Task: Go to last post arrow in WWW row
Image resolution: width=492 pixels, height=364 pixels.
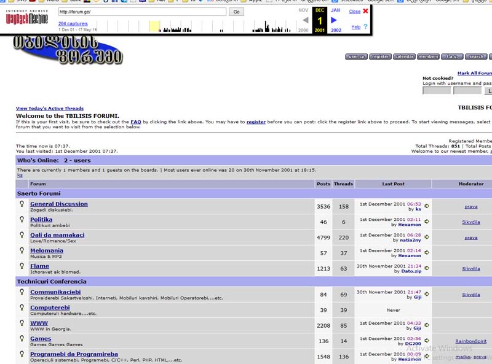Action: pyautogui.click(x=427, y=325)
